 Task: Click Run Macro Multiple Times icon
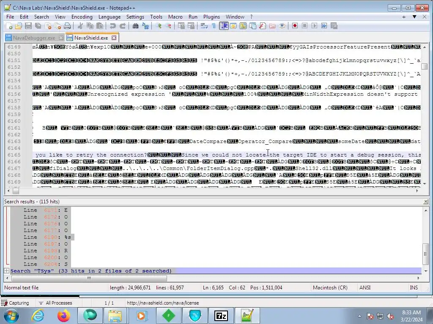tap(324, 26)
